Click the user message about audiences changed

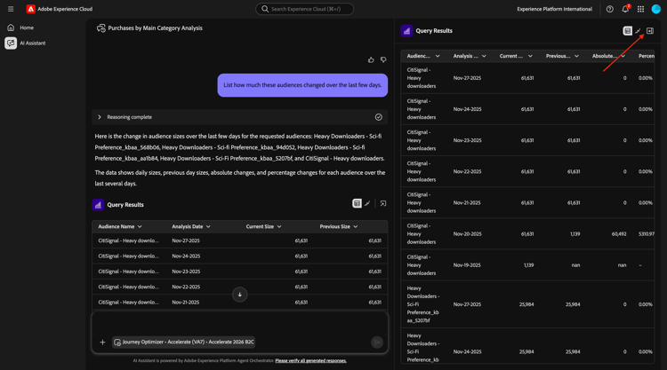coord(302,85)
